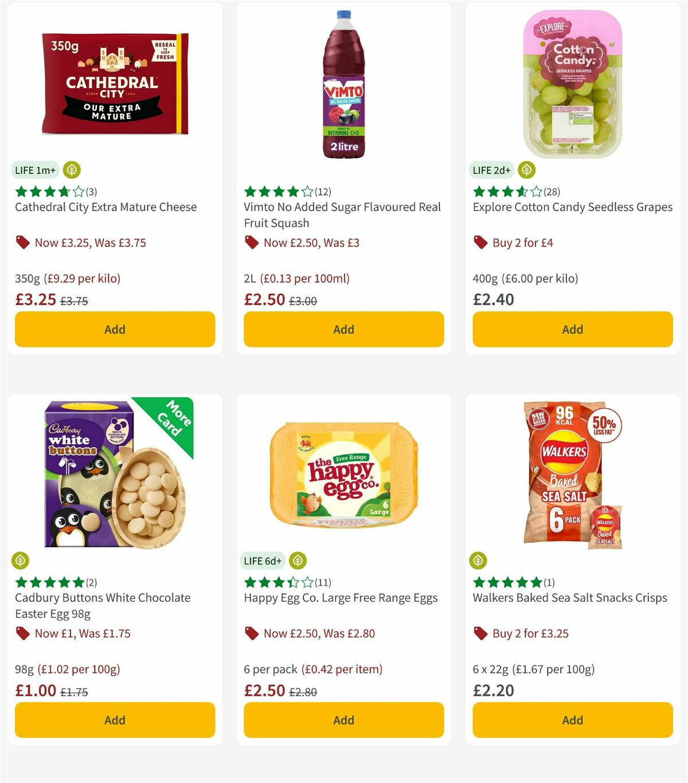This screenshot has width=688, height=783.
Task: Add Vimto squash to basket
Action: click(x=343, y=330)
